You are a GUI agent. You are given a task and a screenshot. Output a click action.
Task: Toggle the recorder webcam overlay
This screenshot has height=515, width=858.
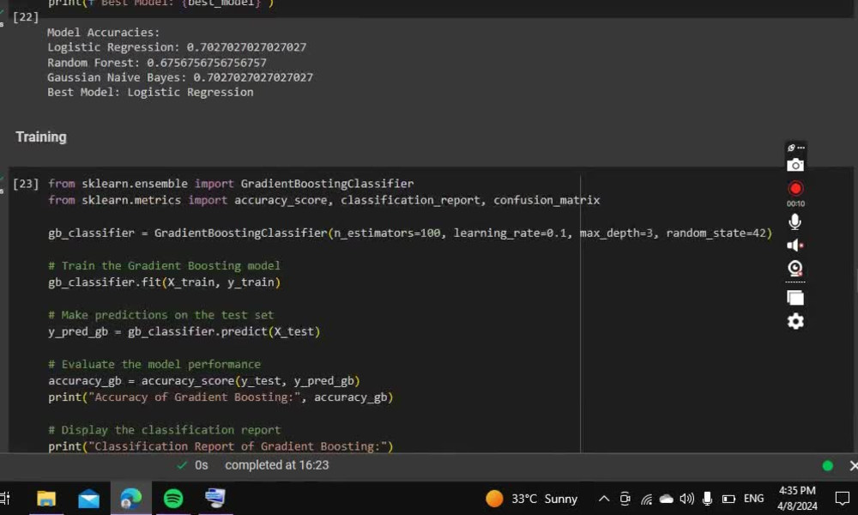795,268
